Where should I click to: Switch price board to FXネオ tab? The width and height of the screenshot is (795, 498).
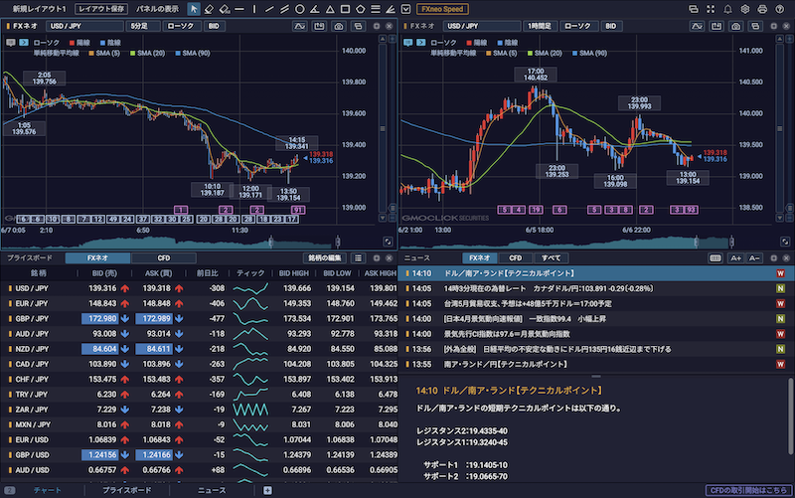pos(97,258)
